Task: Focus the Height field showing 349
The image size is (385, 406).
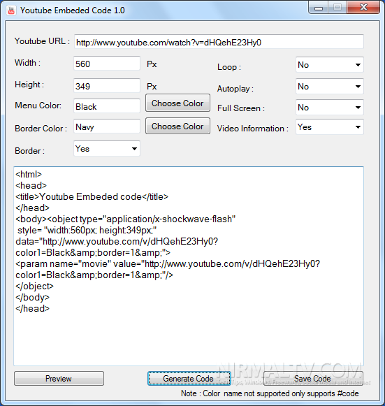Action: coord(107,86)
